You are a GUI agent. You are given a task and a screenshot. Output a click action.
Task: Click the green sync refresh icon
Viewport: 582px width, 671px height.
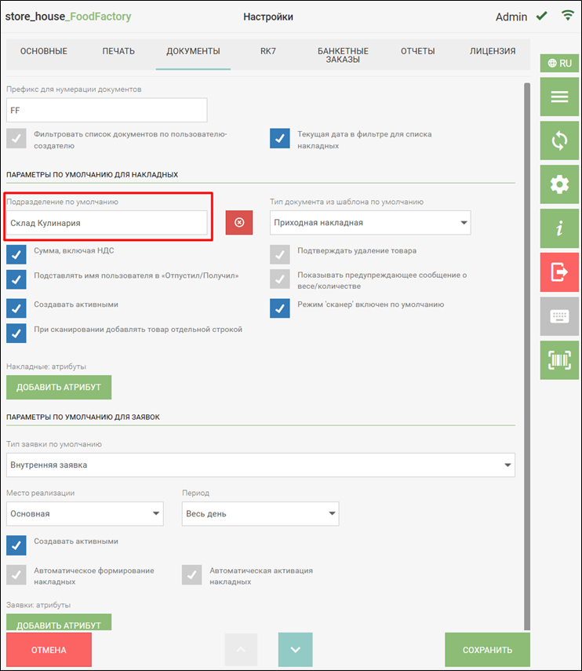559,141
